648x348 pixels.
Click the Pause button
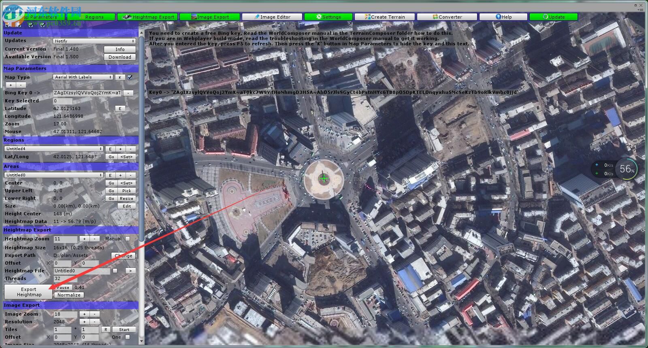click(x=63, y=287)
